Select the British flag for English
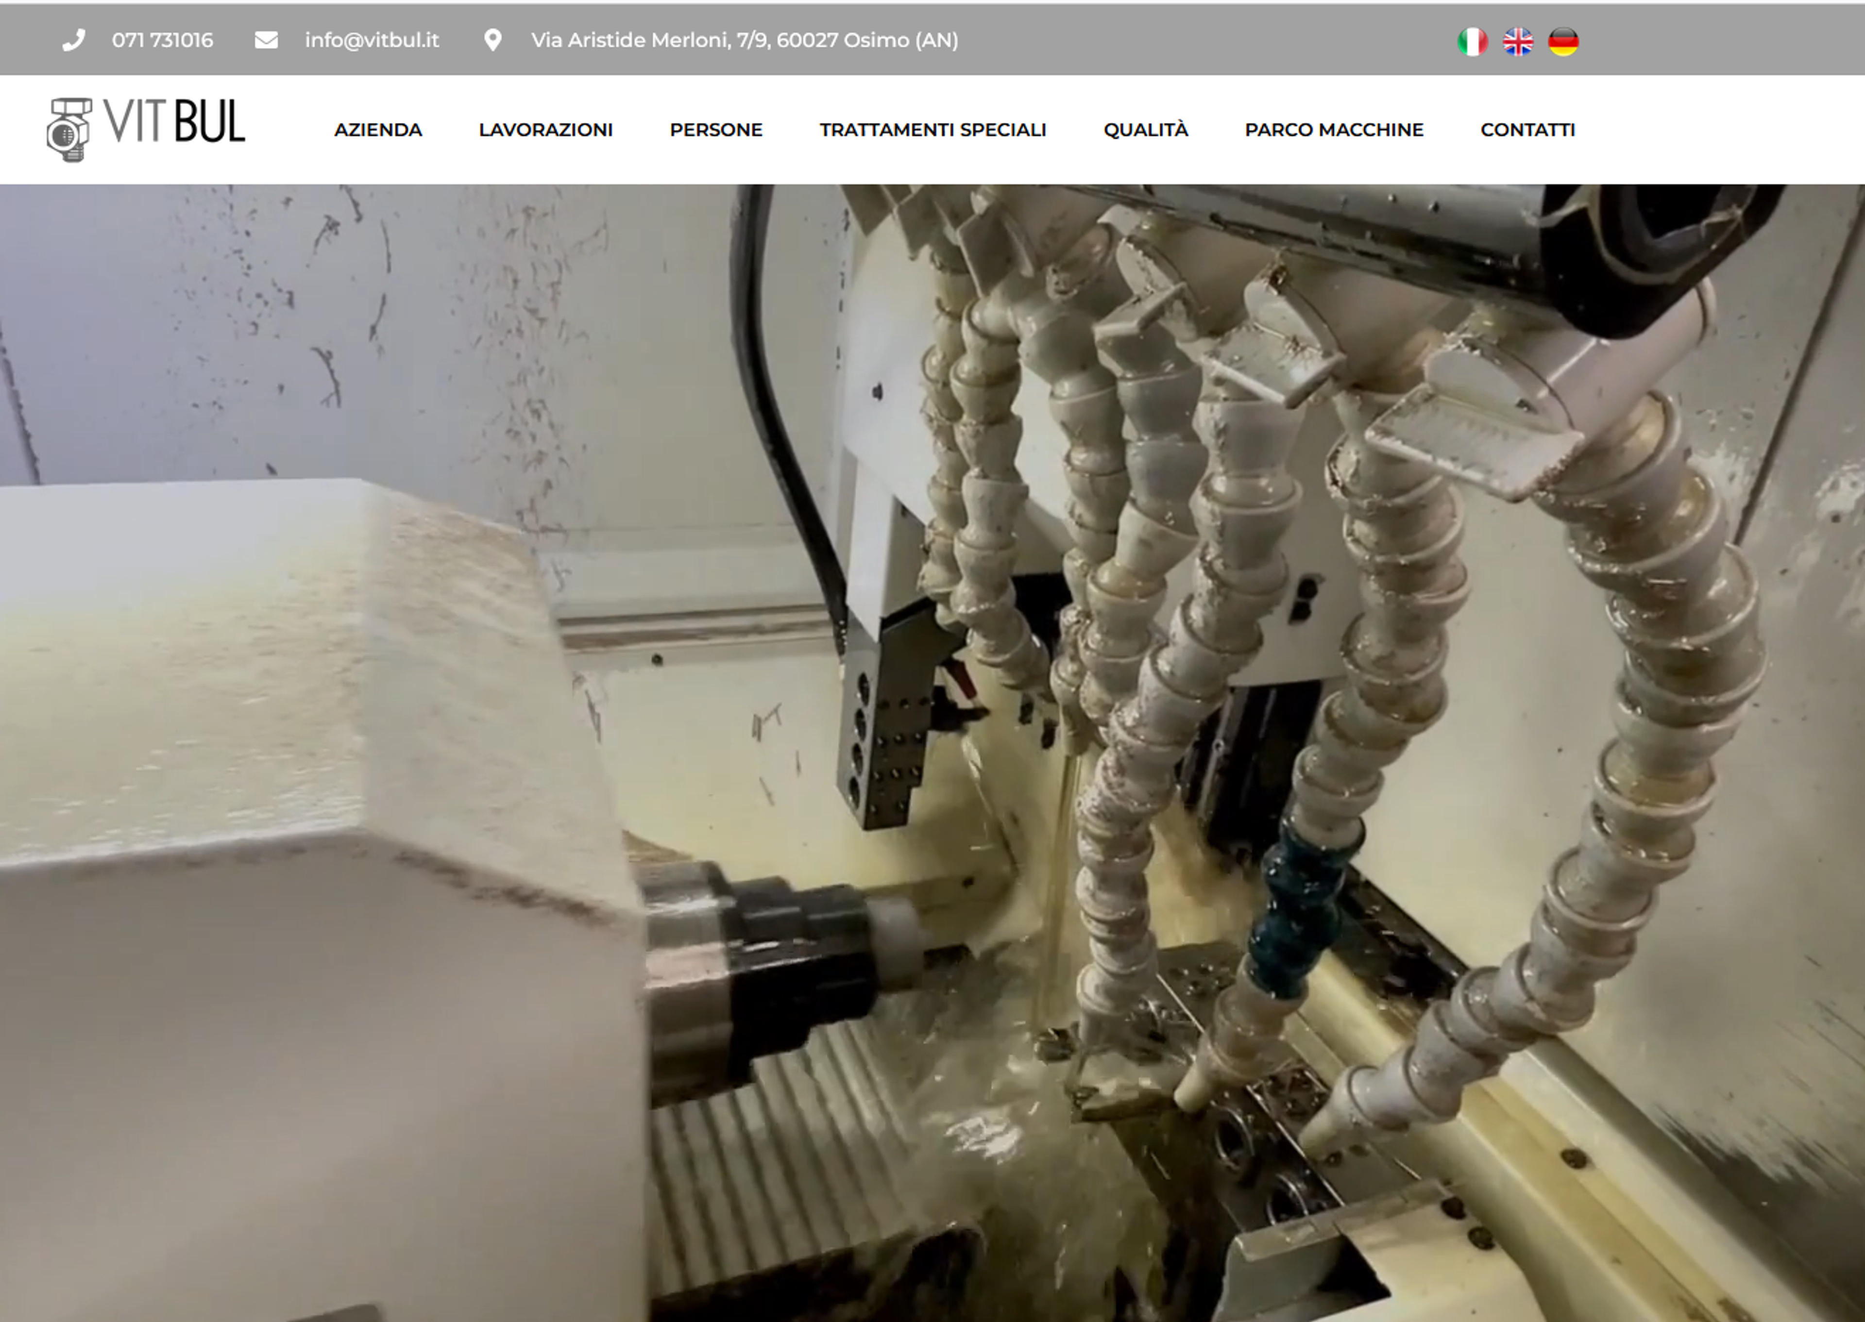 click(x=1518, y=41)
